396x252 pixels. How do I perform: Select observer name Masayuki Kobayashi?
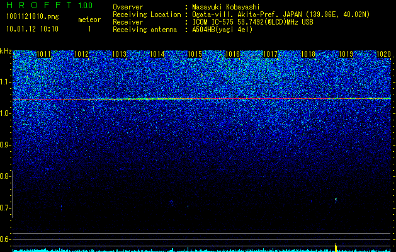226,7
